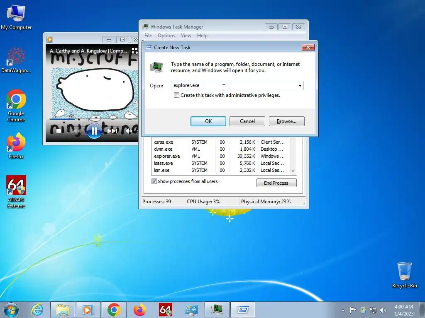Image resolution: width=425 pixels, height=318 pixels.
Task: Open the File menu in Task Manager
Action: click(x=148, y=36)
